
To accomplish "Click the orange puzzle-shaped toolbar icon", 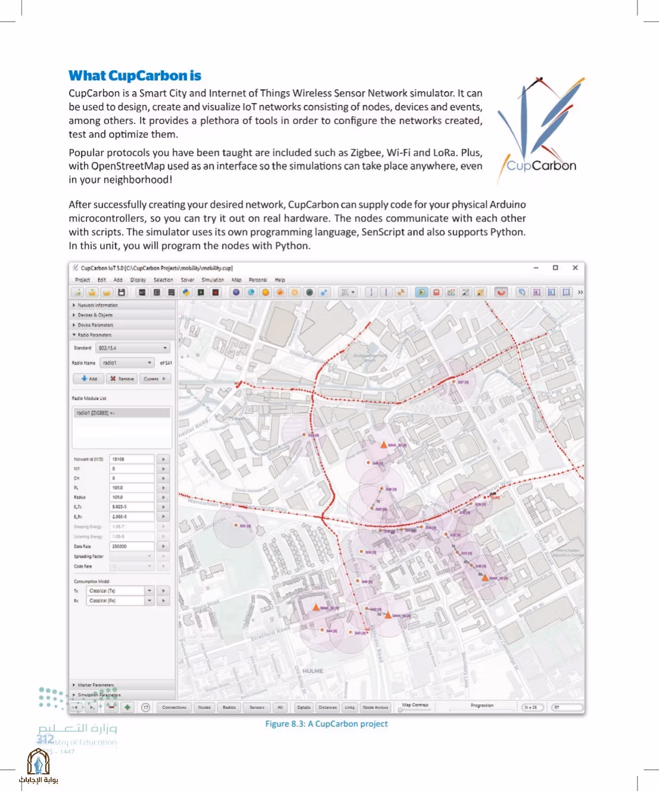I will click(x=401, y=292).
